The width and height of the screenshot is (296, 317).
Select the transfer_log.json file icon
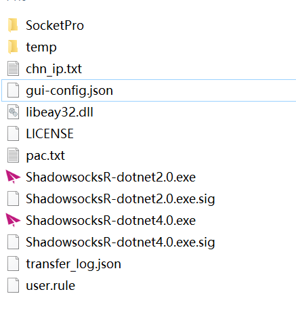click(x=13, y=263)
